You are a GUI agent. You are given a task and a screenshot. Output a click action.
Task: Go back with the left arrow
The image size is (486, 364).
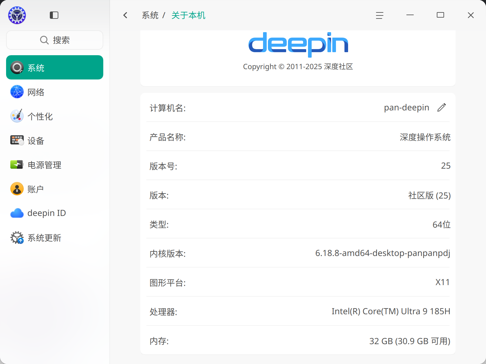tap(125, 15)
